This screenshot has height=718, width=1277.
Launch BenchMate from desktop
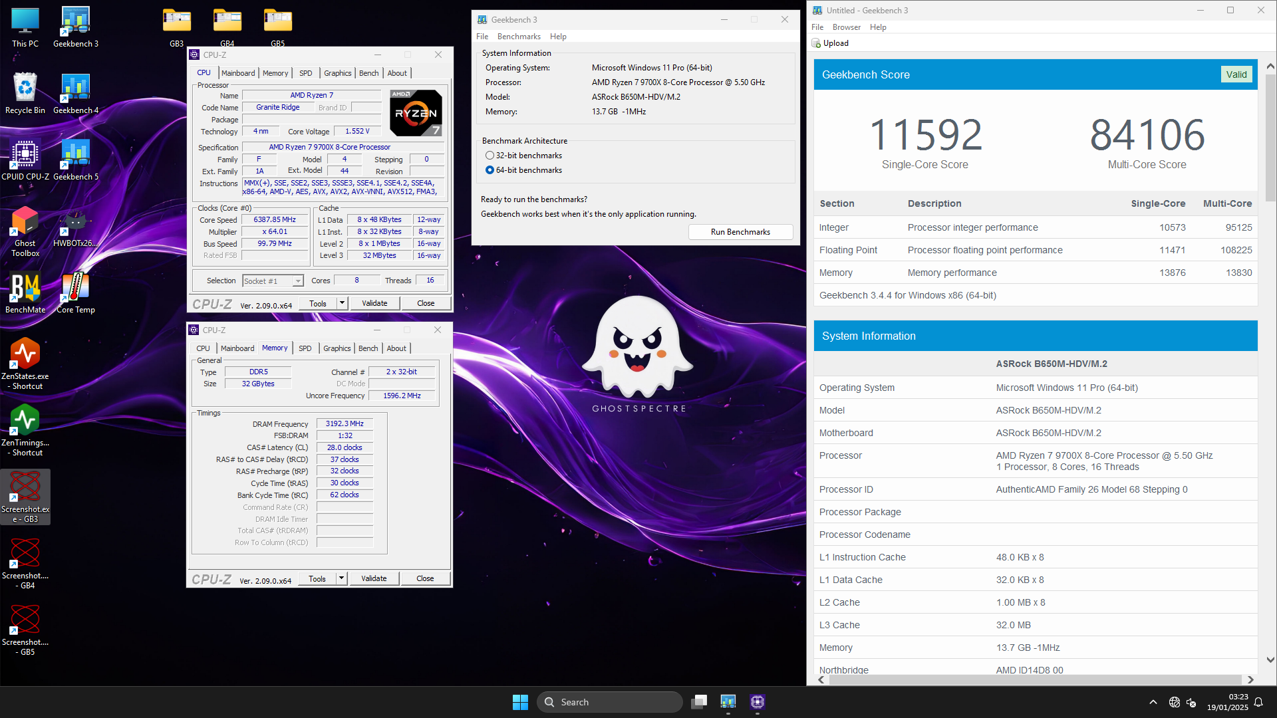[x=25, y=293]
